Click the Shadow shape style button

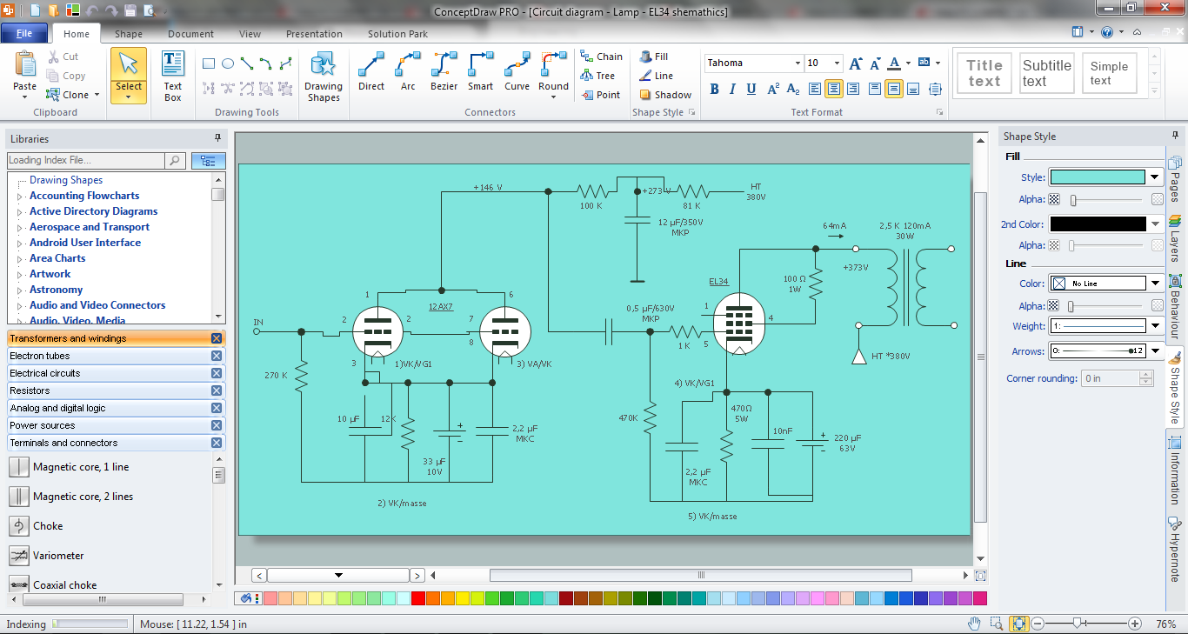[x=665, y=95]
